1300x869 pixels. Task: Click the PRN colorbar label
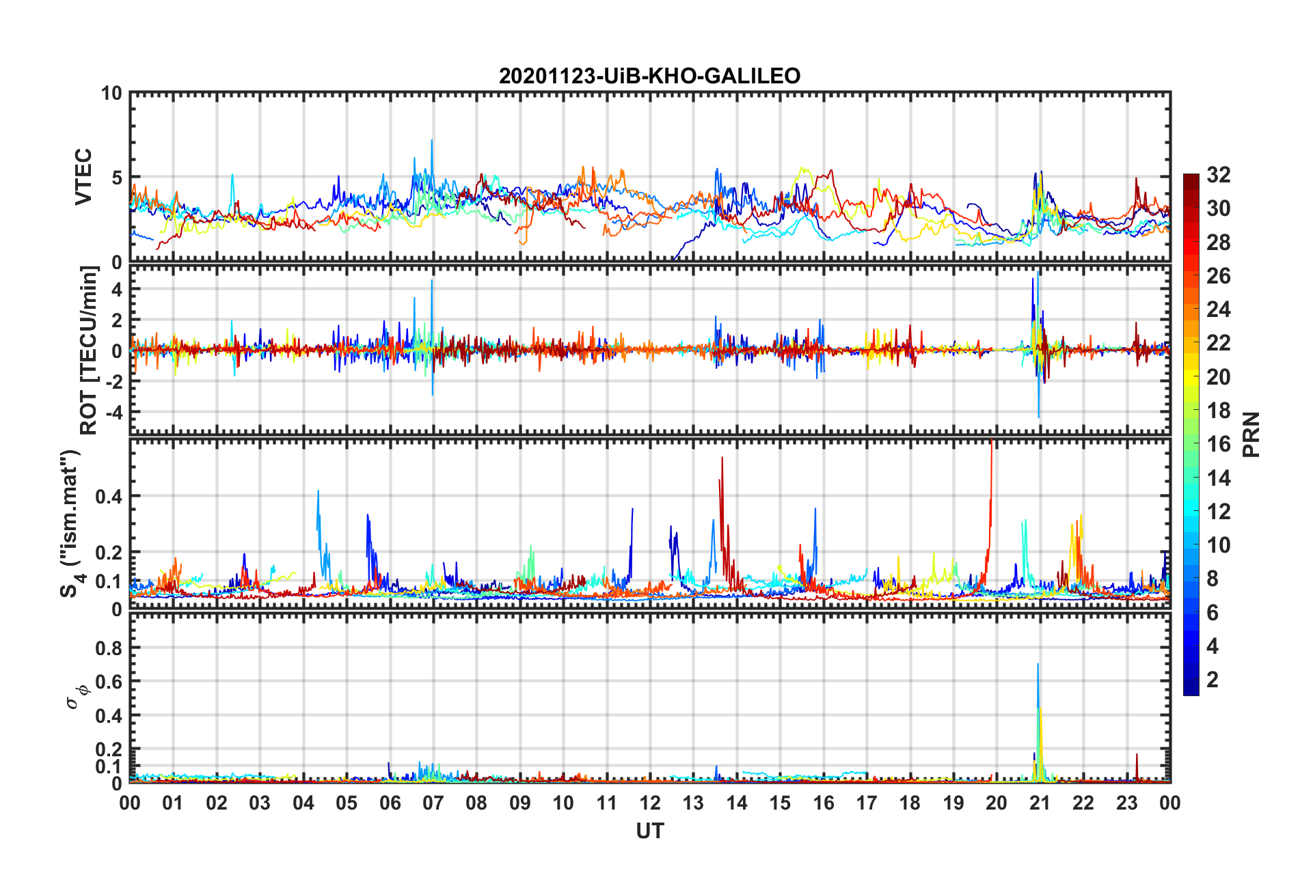click(1251, 434)
